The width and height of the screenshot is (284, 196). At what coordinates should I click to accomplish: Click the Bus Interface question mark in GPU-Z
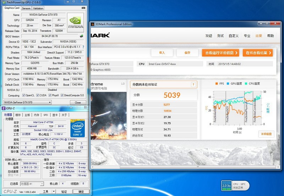point(83,47)
